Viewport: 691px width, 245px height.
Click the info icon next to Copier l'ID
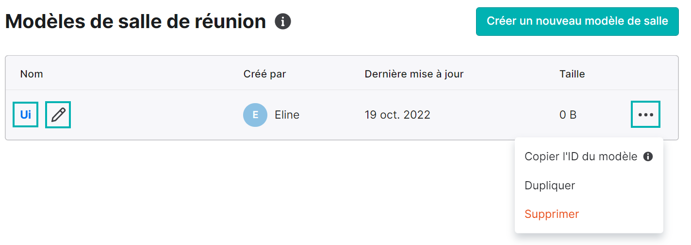pos(648,156)
